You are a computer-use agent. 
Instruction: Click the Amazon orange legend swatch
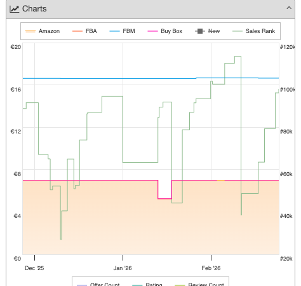[x=30, y=31]
